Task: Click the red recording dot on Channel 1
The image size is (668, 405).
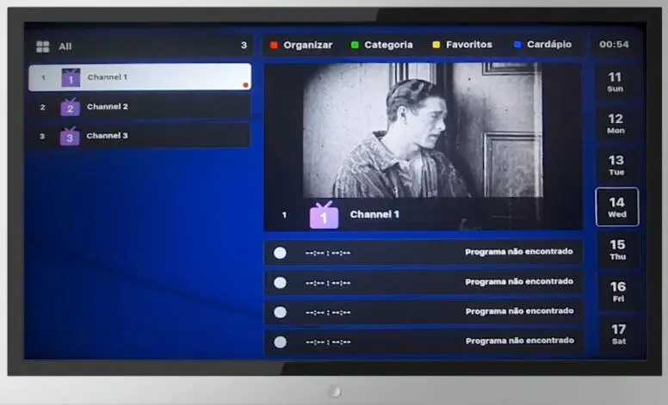Action: point(245,85)
